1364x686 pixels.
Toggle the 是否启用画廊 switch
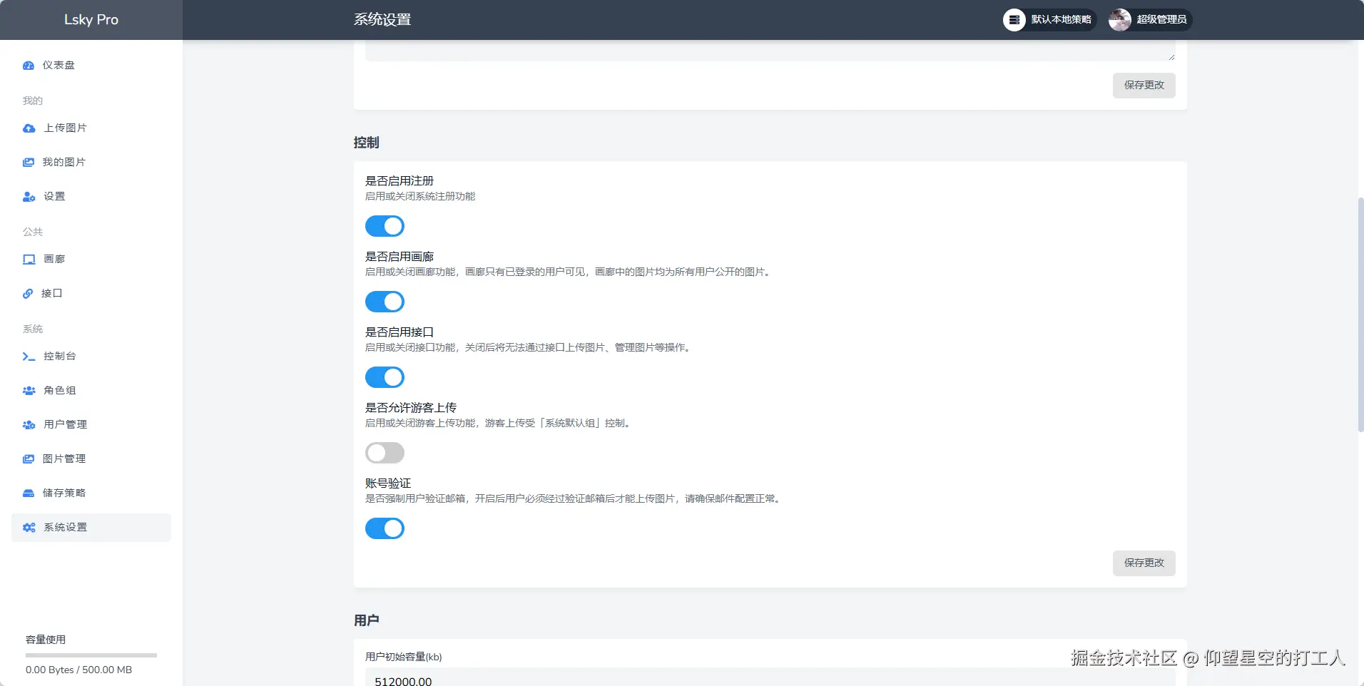click(x=385, y=302)
